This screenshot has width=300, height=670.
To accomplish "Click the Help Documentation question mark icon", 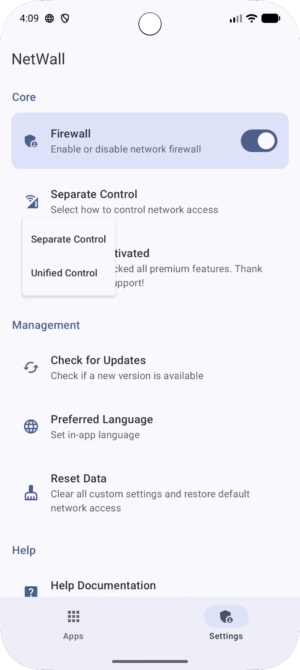I will (31, 591).
